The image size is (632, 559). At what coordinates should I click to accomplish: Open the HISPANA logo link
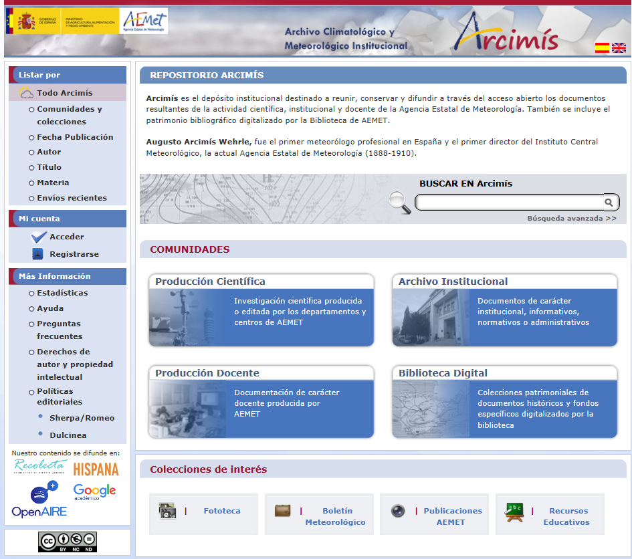click(96, 469)
